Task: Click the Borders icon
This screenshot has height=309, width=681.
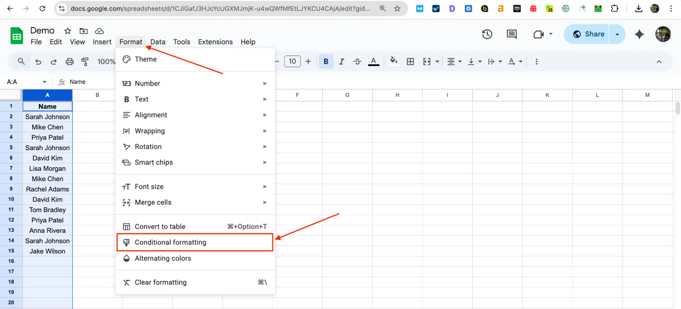Action: tap(410, 62)
